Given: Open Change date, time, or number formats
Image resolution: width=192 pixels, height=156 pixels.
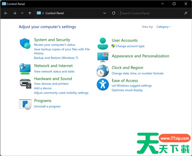Looking at the screenshot, I should [138, 73].
